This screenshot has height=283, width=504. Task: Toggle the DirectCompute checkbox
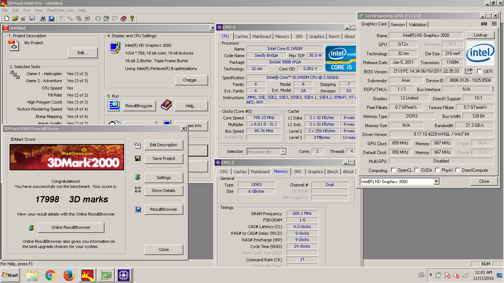(458, 170)
